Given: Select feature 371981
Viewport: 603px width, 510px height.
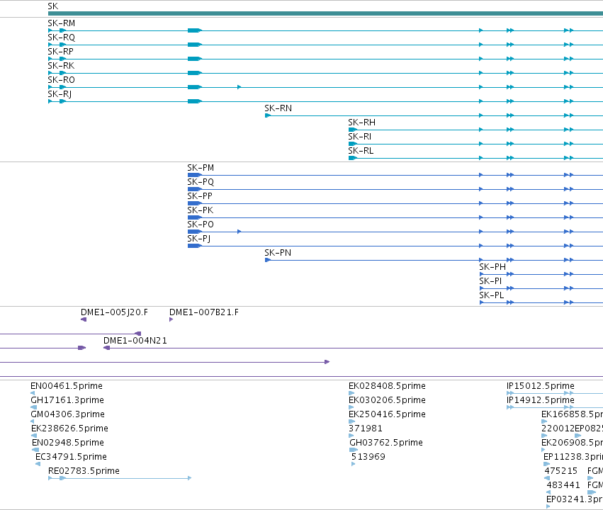Looking at the screenshot, I should (x=366, y=429).
